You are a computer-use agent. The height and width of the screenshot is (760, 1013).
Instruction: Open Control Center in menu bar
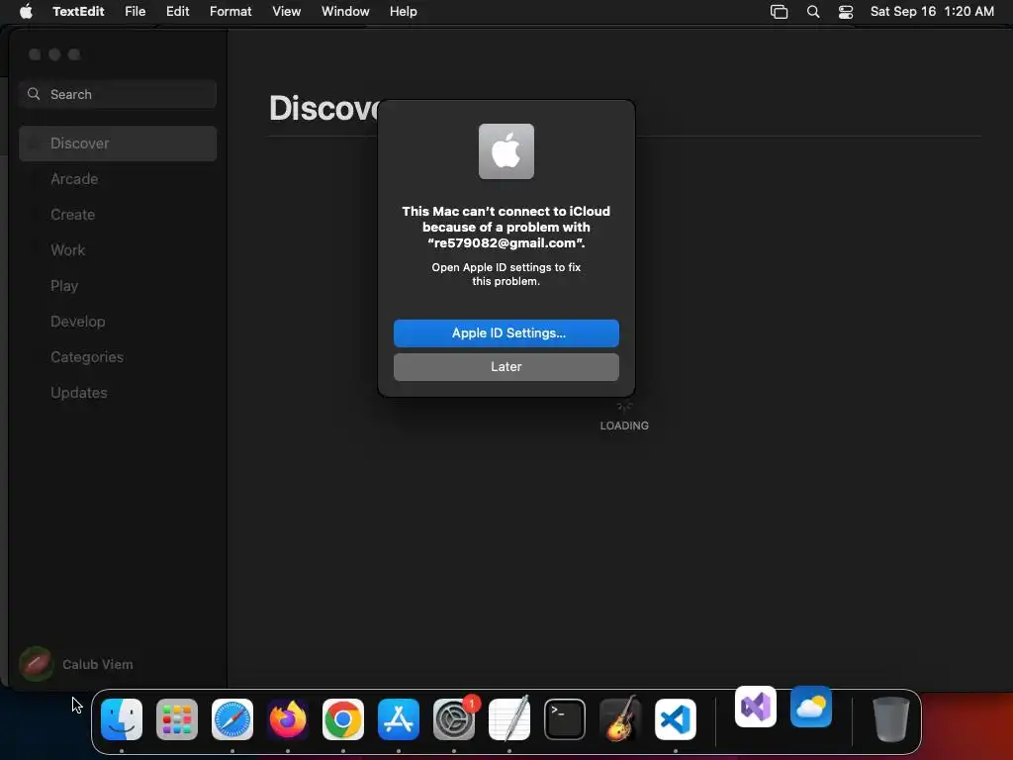(846, 12)
